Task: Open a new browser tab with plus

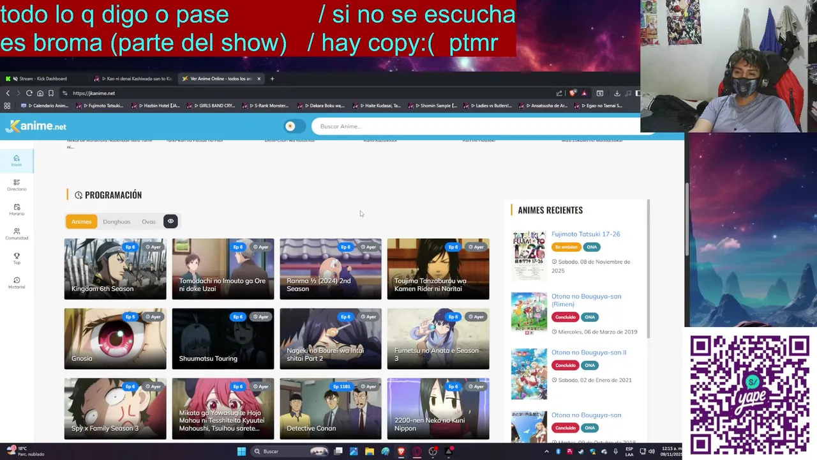Action: coord(272,79)
